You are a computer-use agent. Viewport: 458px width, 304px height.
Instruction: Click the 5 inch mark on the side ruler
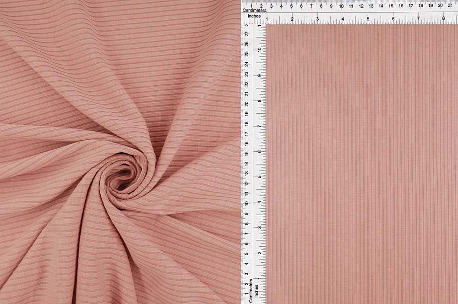pyautogui.click(x=259, y=177)
